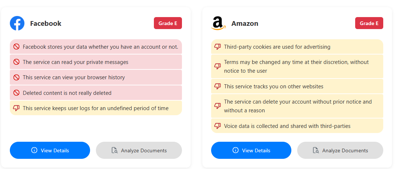Click blocked icon next to browser history point
Screen dimensions: 396x169
(16, 77)
